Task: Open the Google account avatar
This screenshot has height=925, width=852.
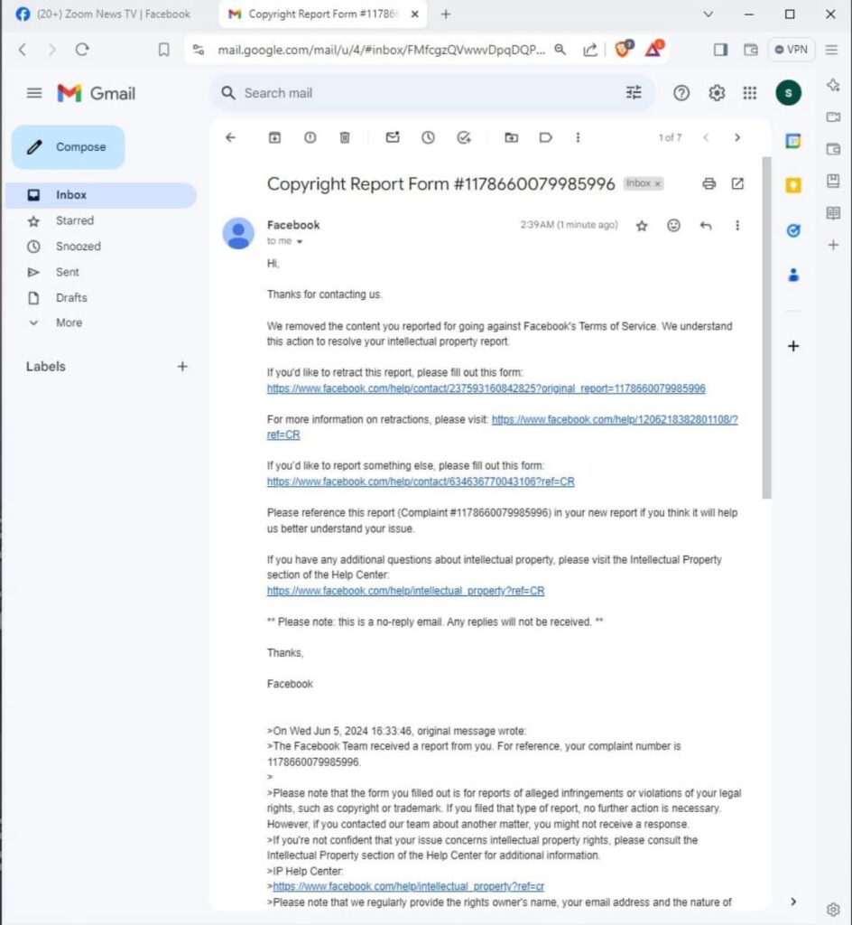Action: point(788,93)
